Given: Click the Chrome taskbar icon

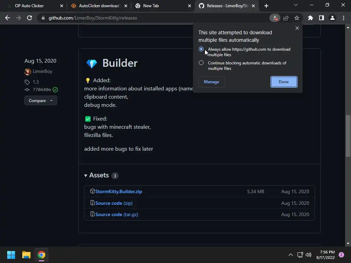Looking at the screenshot, I should (41, 255).
